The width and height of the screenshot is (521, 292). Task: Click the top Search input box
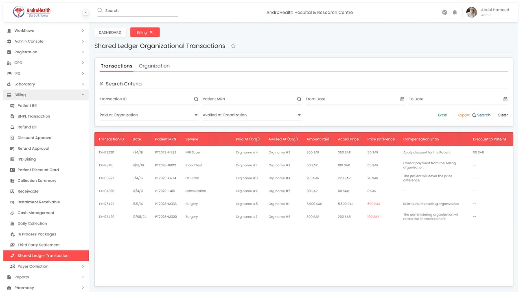pyautogui.click(x=138, y=11)
